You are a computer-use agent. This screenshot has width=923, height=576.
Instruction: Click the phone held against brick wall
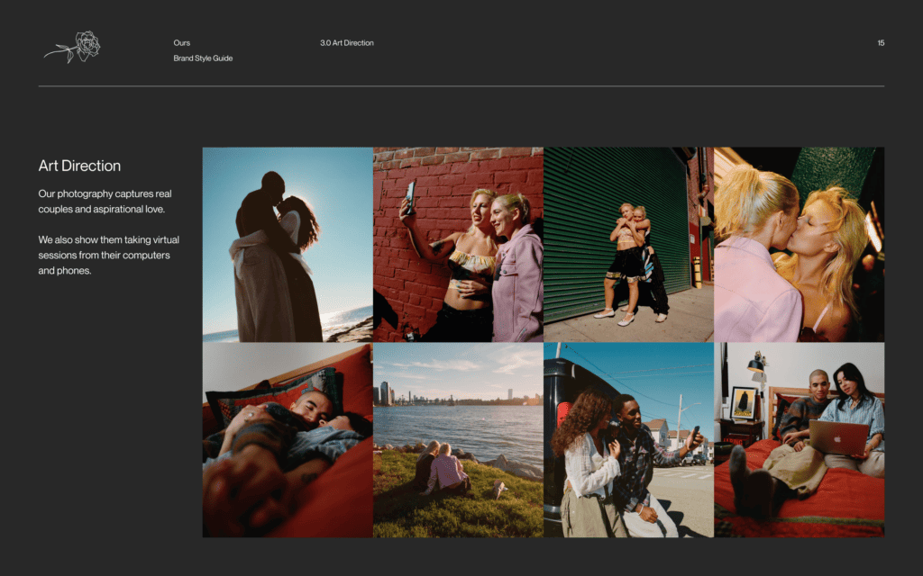tap(410, 197)
